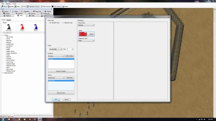Screen dimensions: 216x121
Task: Click the Remove Condition button
Action: [x=61, y=71]
